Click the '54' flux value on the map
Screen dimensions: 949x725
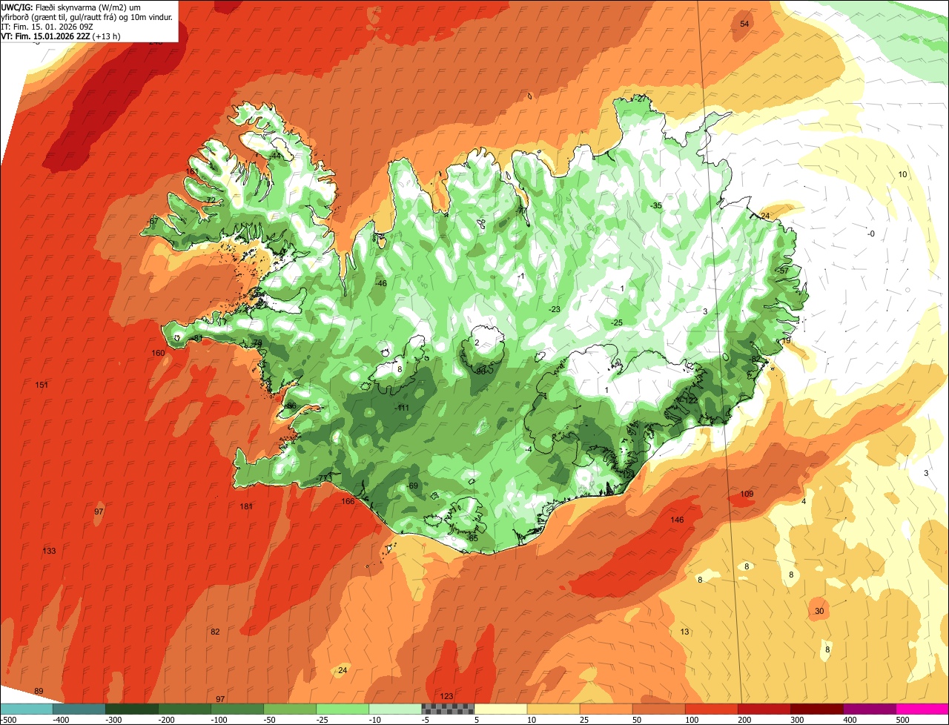coord(745,24)
